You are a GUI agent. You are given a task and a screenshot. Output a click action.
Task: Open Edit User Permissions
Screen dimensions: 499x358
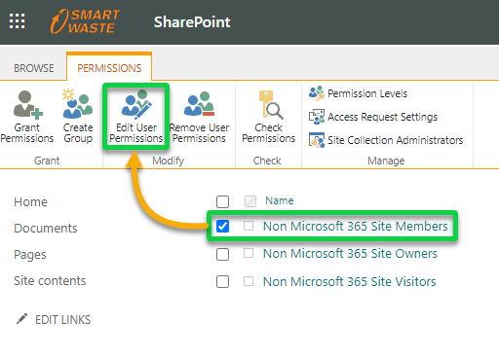(x=136, y=117)
